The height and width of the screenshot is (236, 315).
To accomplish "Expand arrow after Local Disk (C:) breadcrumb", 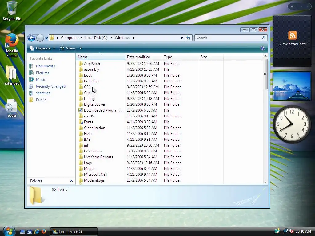I will click(x=111, y=38).
